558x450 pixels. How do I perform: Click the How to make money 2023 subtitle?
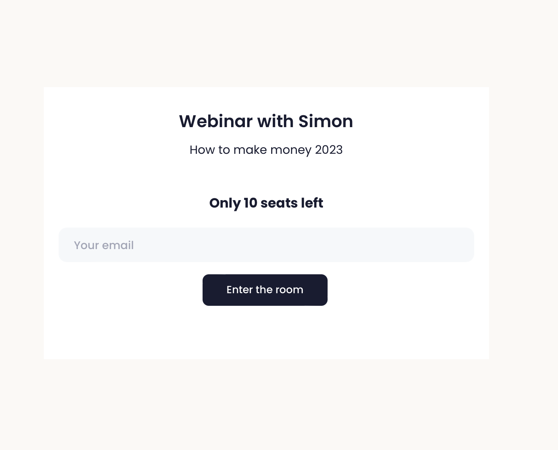[266, 150]
